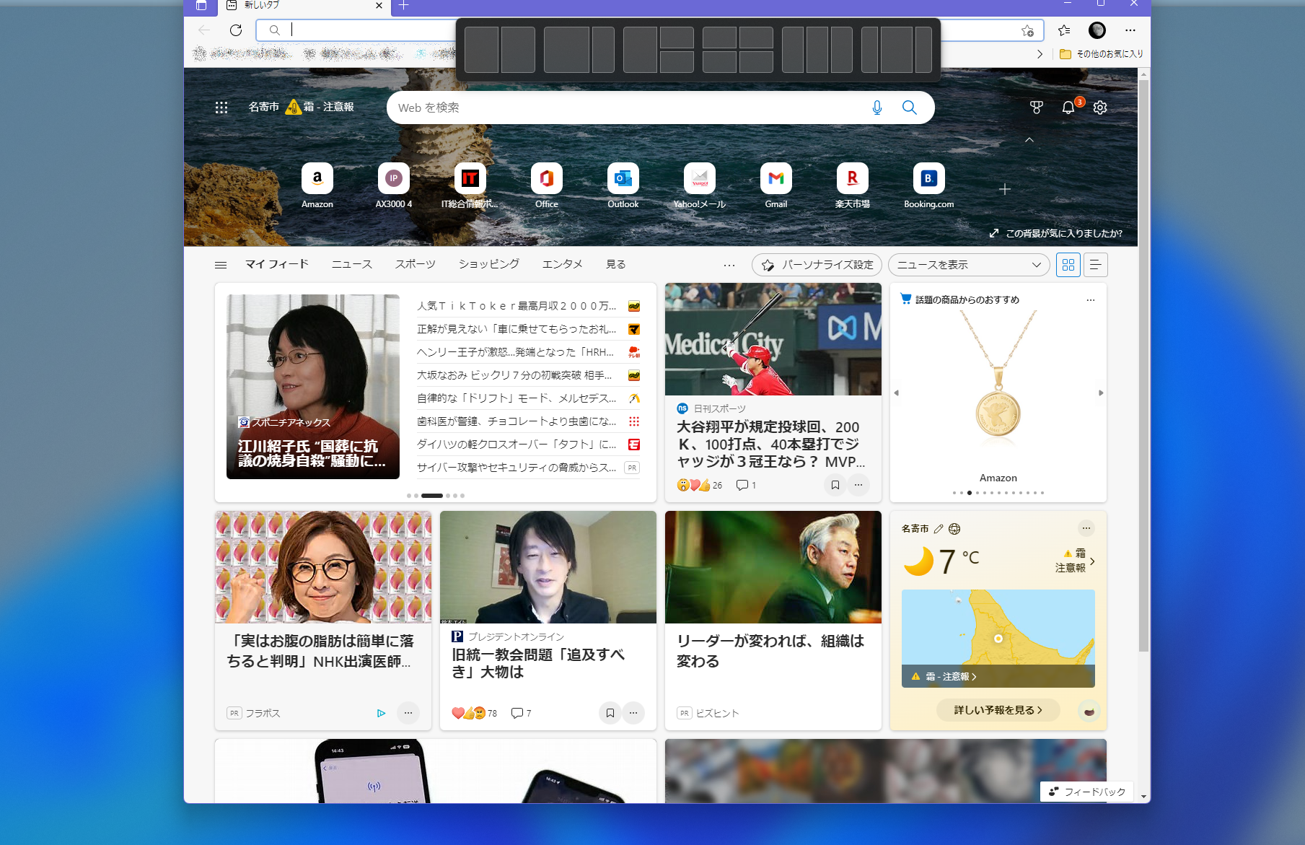Open the favorites list icon in toolbar

1064,30
